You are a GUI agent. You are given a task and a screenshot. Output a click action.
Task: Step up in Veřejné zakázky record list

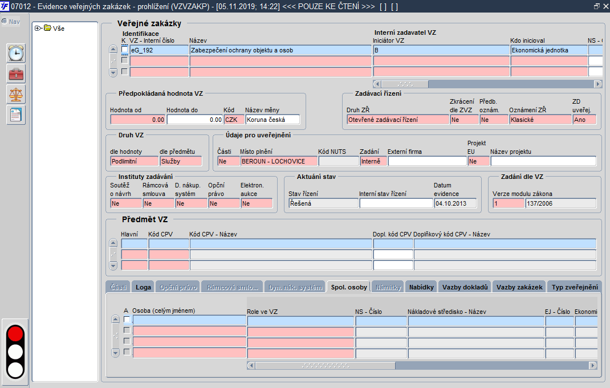coord(113,49)
